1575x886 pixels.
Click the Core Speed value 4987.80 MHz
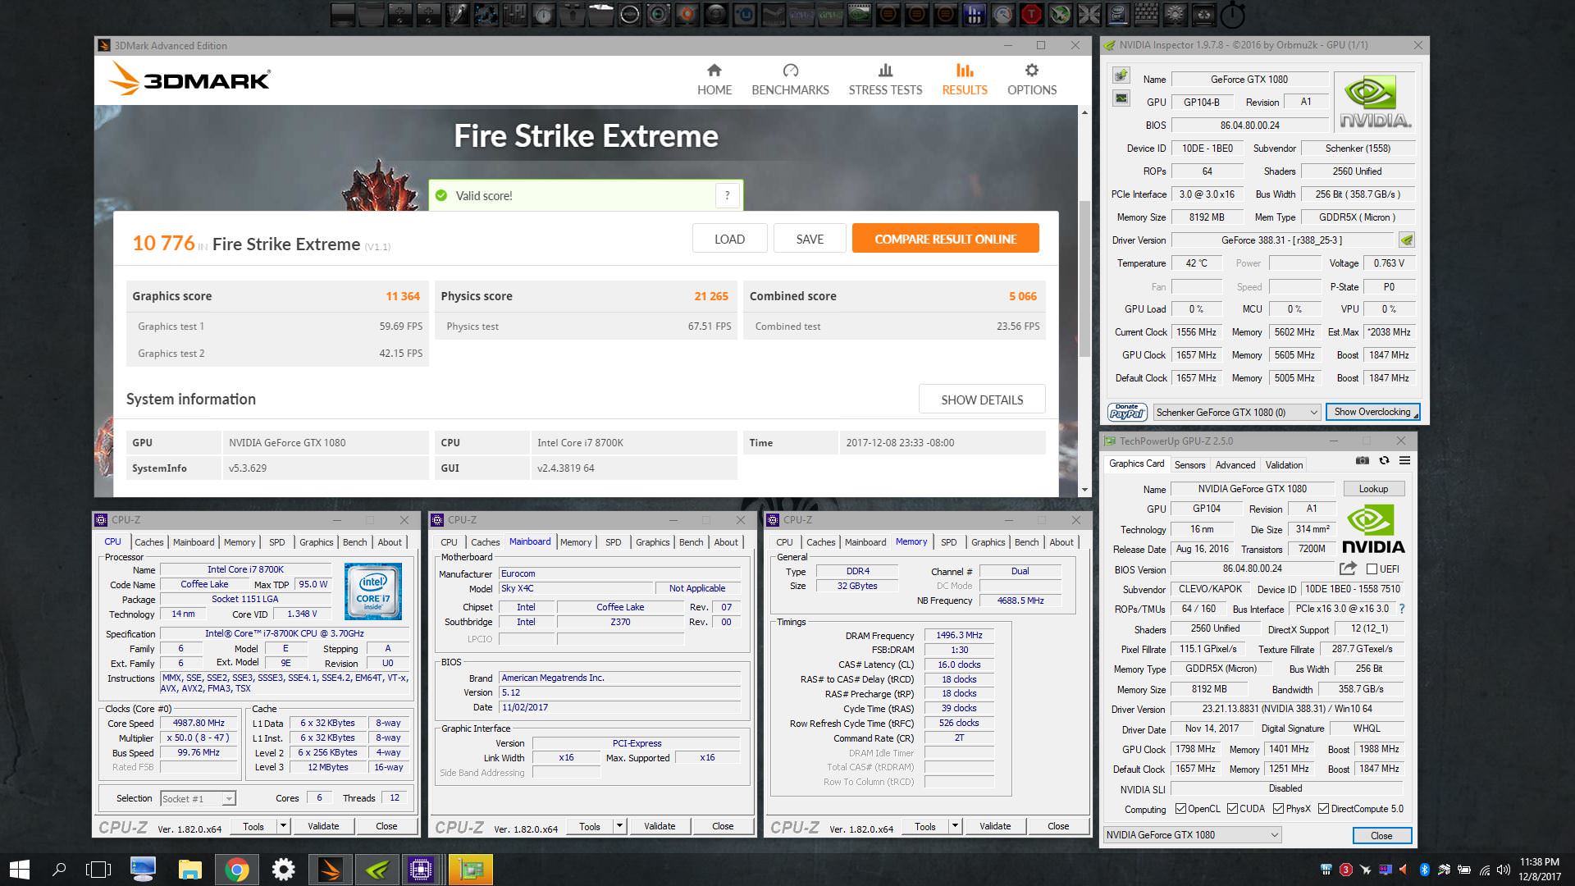tap(199, 724)
